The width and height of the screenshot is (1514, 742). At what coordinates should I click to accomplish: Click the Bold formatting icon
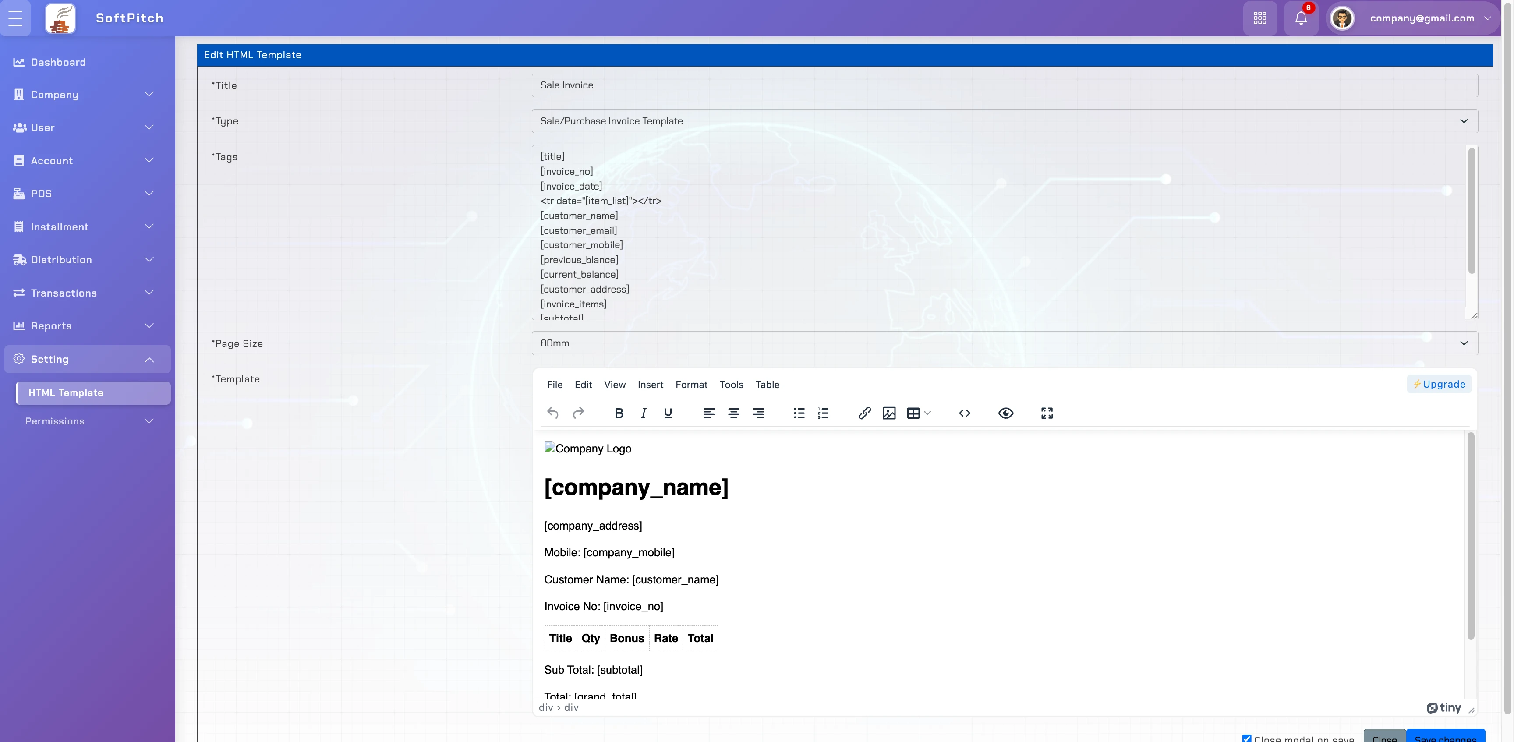click(x=618, y=413)
